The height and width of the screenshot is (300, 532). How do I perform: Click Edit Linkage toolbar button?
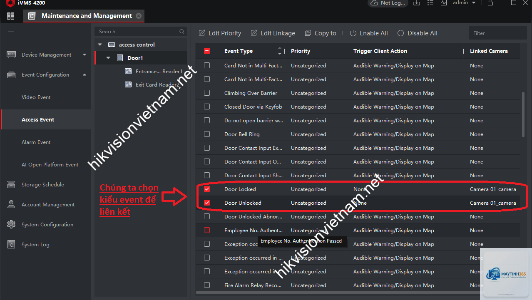click(x=273, y=33)
